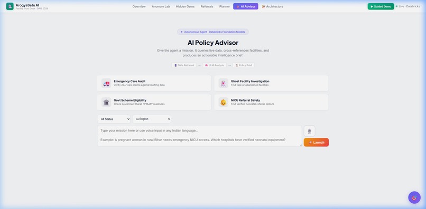
Task: Click the microphone voice input button
Action: (309, 131)
